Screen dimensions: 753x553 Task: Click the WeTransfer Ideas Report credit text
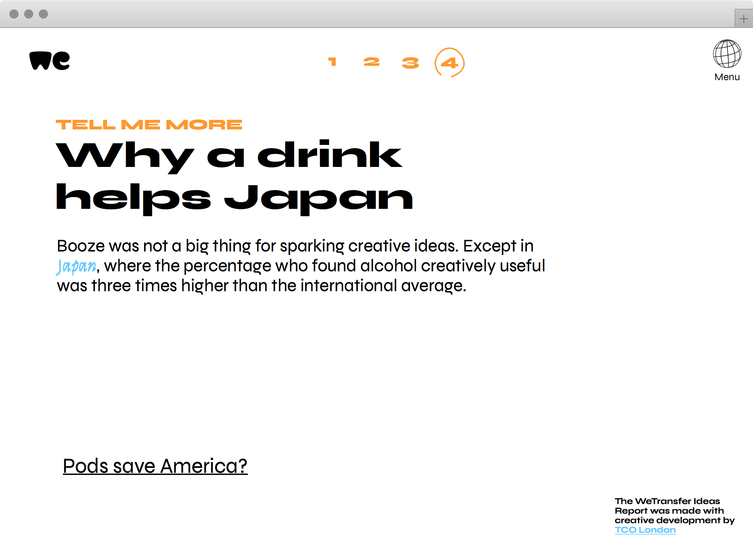click(x=669, y=511)
